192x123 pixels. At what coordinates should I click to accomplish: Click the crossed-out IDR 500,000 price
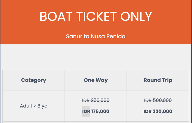coord(158,101)
